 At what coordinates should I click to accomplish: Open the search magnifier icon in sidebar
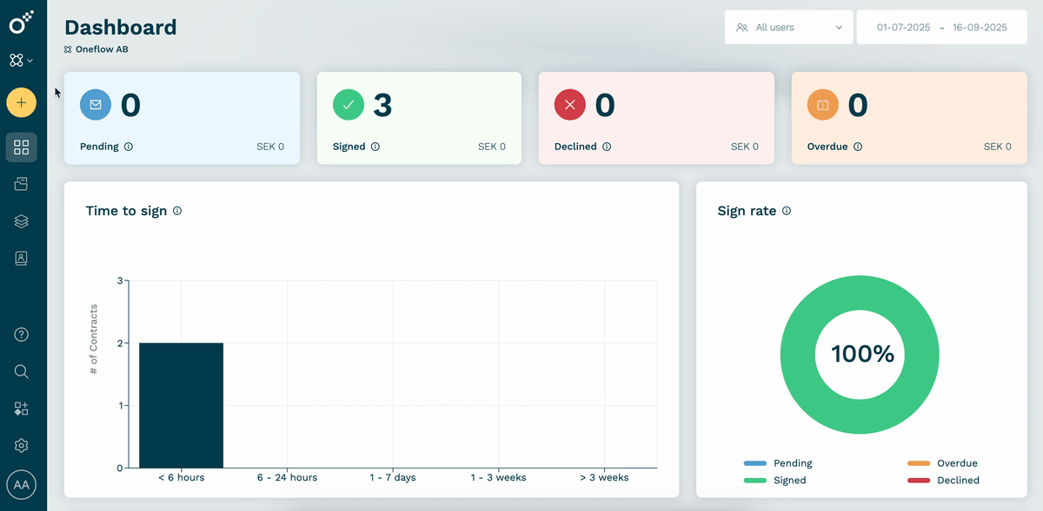tap(22, 371)
